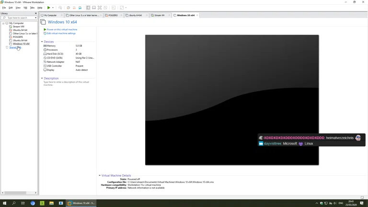Click the Unity mode toolbar icon
The image size is (368, 207).
pyautogui.click(x=105, y=8)
